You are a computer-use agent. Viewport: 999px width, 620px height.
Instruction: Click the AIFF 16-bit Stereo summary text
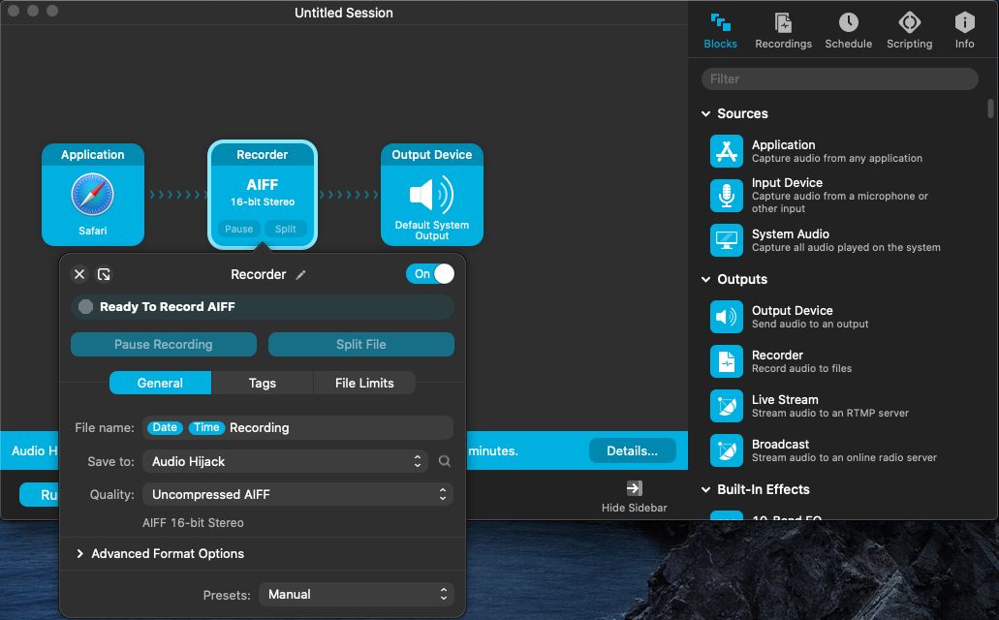(193, 522)
